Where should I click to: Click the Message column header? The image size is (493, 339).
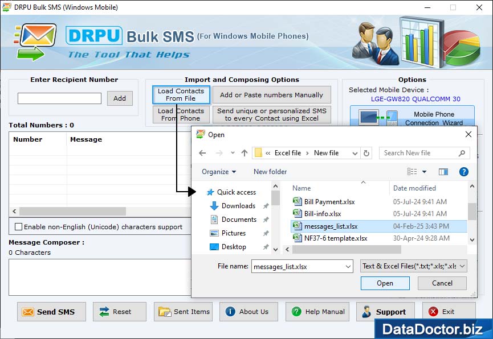[x=86, y=139]
